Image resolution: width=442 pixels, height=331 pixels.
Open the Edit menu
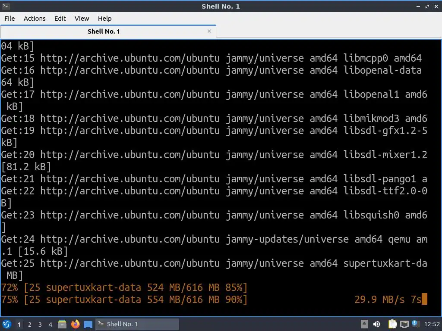pyautogui.click(x=60, y=19)
